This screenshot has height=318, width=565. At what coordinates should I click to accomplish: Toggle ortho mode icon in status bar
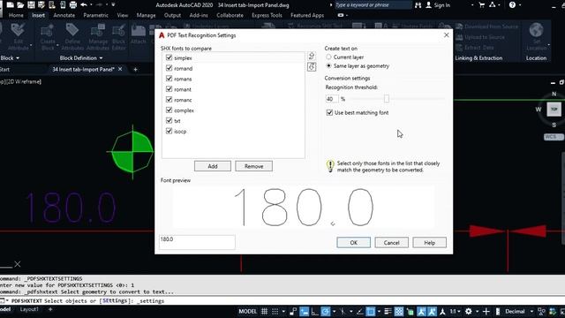pos(314,312)
